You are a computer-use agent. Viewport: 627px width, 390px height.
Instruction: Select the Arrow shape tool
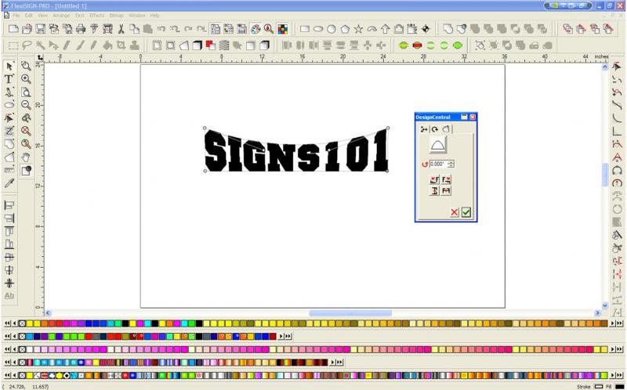pyautogui.click(x=386, y=29)
